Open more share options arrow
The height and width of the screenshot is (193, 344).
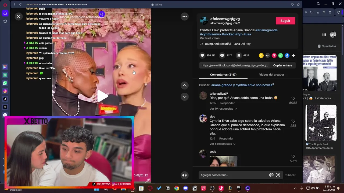pyautogui.click(x=293, y=55)
